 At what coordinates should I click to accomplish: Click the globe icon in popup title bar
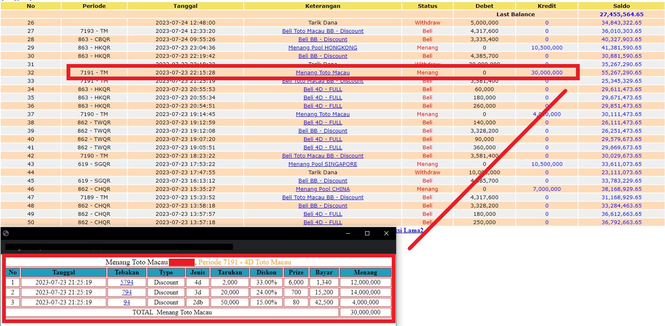coord(6,233)
